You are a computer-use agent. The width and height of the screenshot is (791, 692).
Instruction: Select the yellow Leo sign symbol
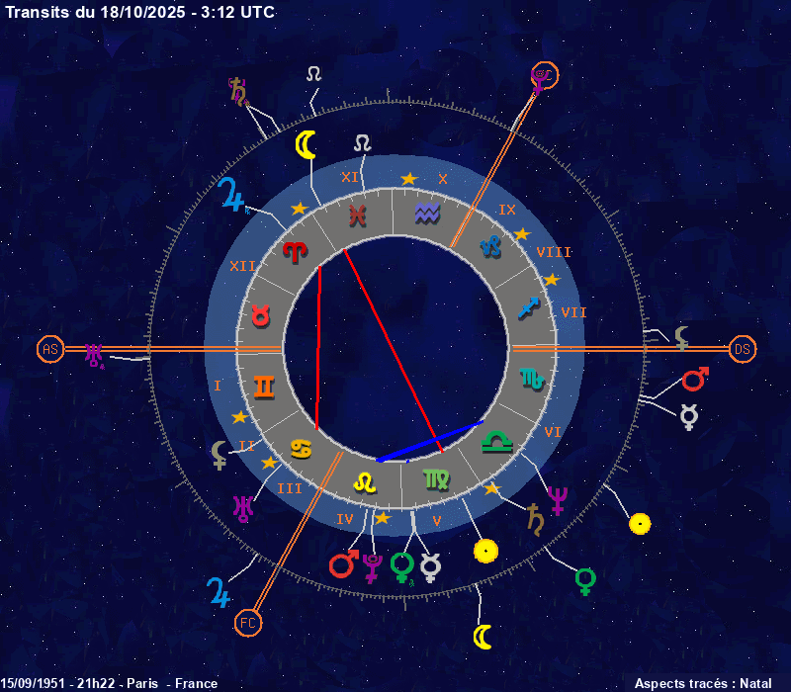point(366,481)
